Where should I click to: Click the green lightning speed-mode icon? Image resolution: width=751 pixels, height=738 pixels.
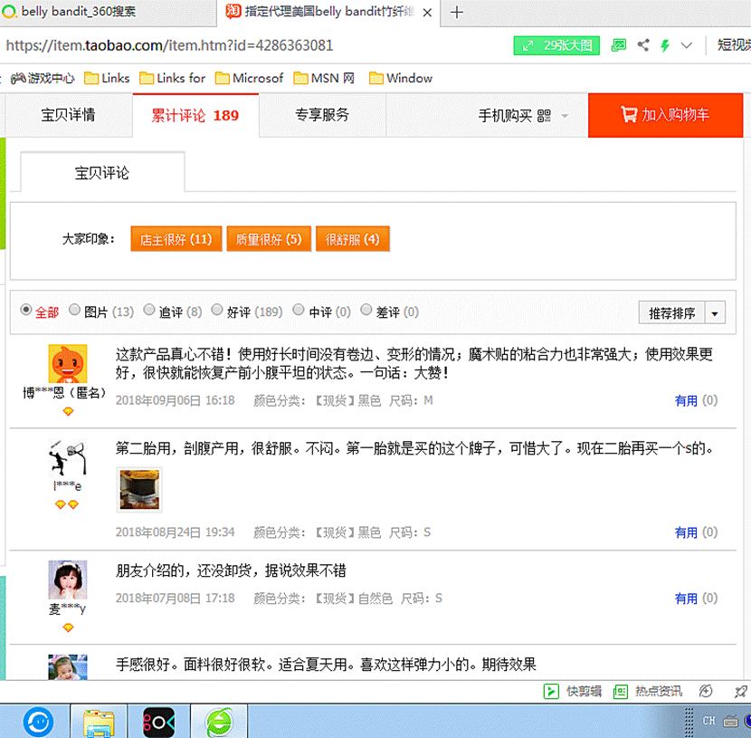pos(665,45)
